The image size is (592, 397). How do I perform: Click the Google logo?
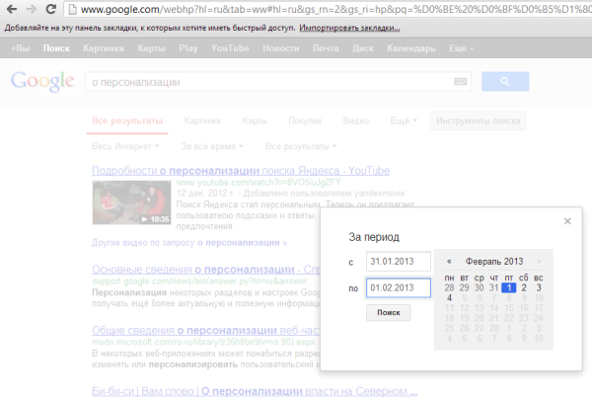[42, 81]
